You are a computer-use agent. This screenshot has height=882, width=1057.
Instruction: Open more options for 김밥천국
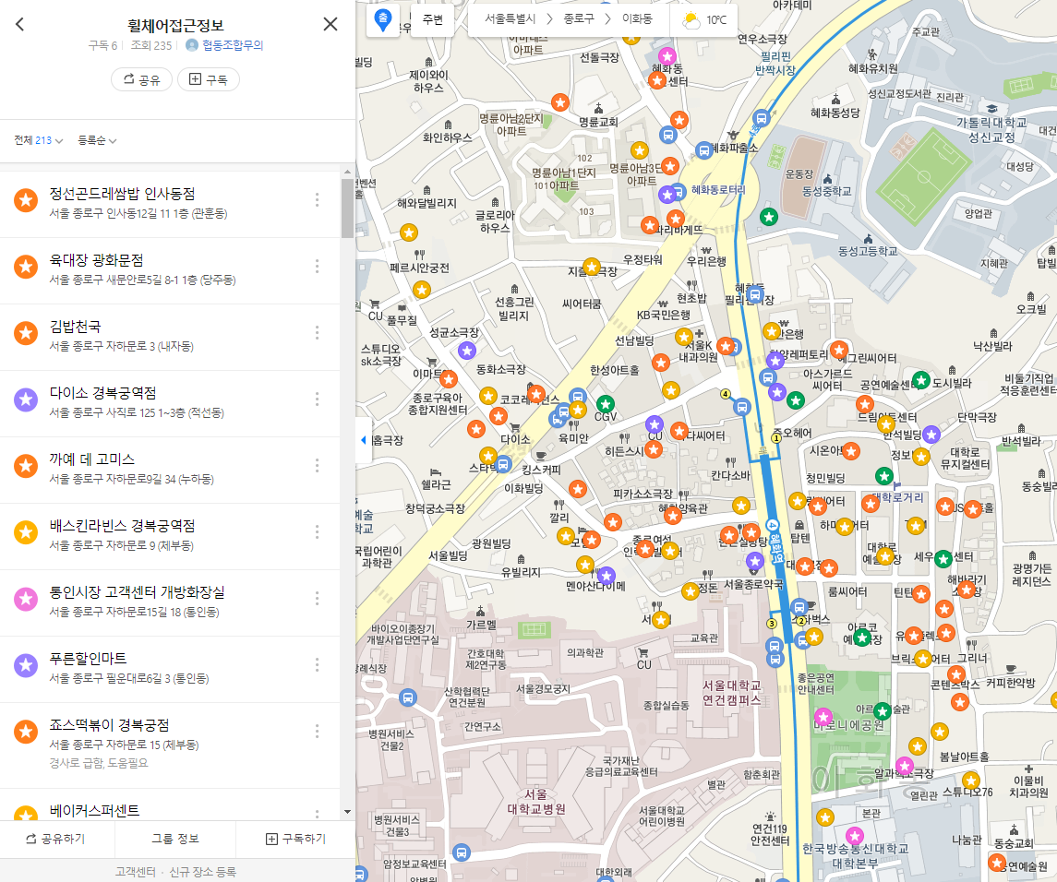tap(317, 332)
